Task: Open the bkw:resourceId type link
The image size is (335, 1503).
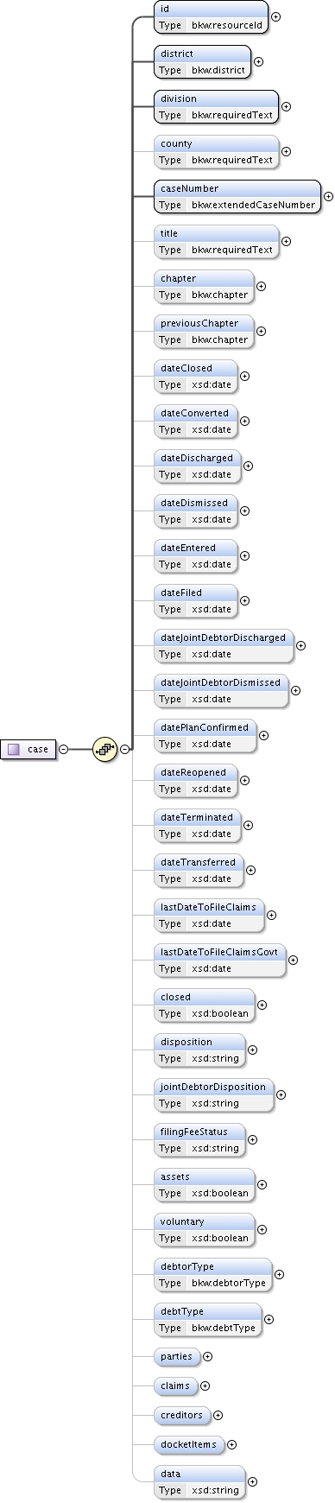Action: pyautogui.click(x=227, y=25)
